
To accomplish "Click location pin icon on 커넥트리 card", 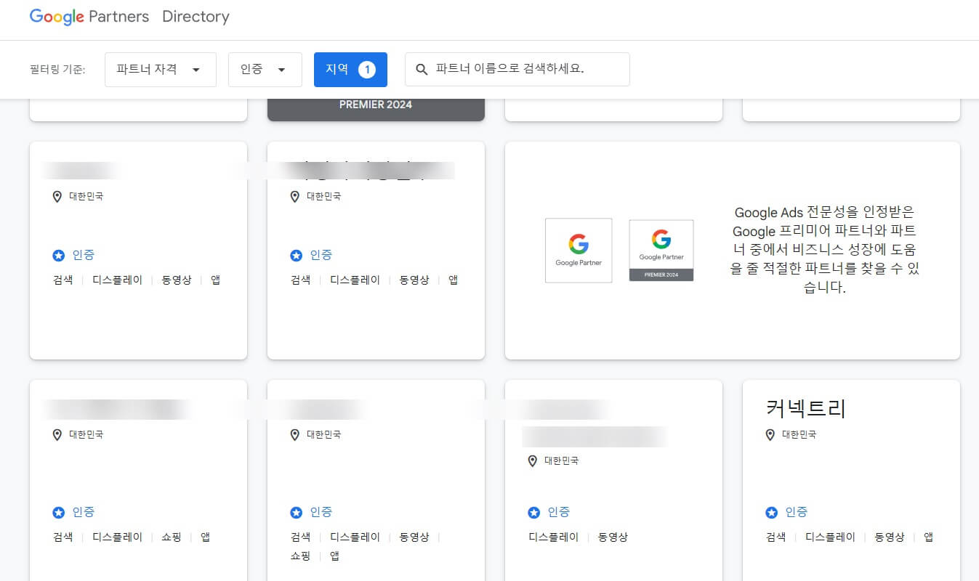I will pos(770,434).
